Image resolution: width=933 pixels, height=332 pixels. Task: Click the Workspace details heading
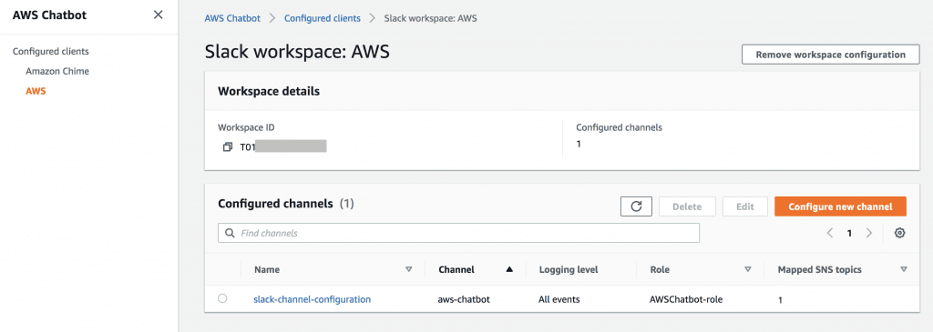[269, 92]
